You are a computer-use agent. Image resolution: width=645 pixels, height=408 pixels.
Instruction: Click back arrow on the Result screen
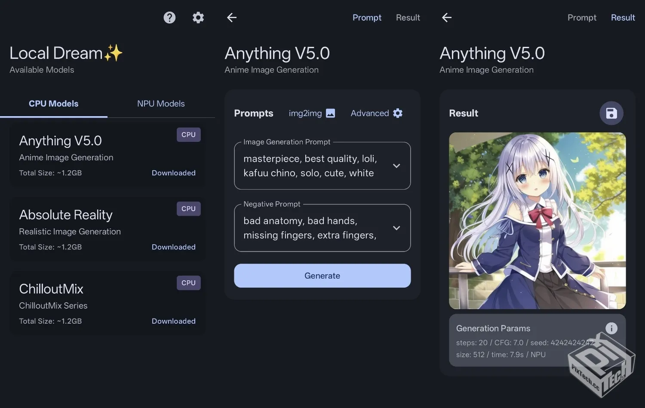447,18
